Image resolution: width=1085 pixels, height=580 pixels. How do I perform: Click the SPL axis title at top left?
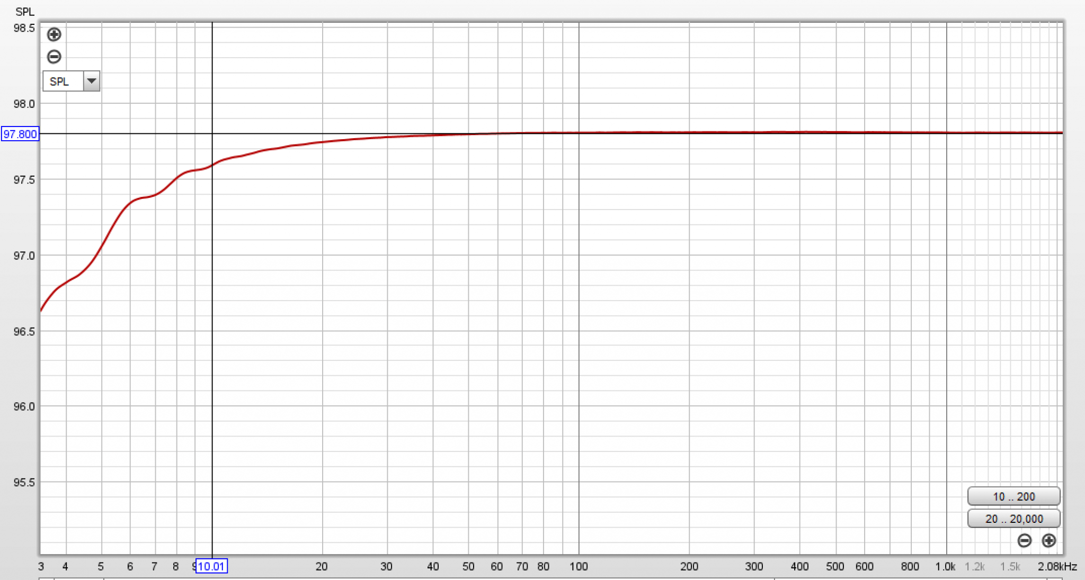[25, 12]
